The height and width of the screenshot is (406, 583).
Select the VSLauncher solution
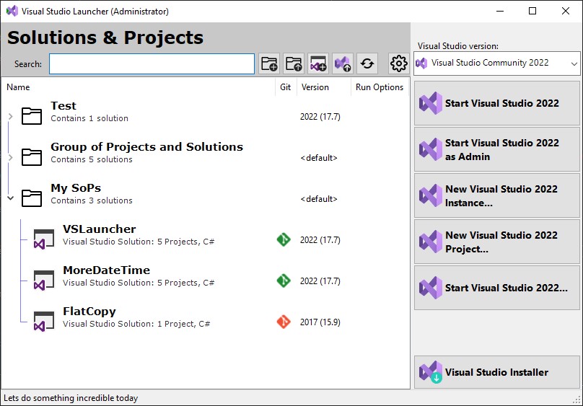(100, 229)
